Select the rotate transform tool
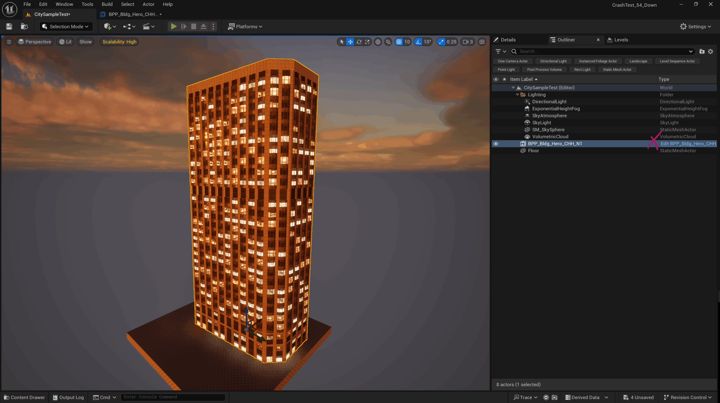The height and width of the screenshot is (403, 720). [359, 42]
